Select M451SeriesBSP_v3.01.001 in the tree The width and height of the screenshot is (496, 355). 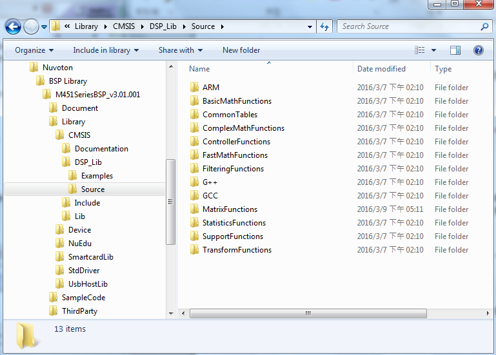(98, 95)
